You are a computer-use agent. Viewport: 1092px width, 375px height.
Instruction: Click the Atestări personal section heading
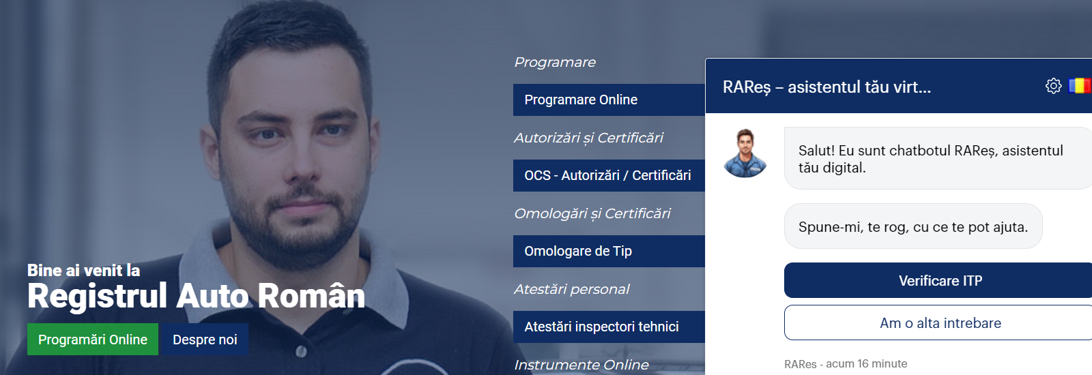pyautogui.click(x=571, y=290)
